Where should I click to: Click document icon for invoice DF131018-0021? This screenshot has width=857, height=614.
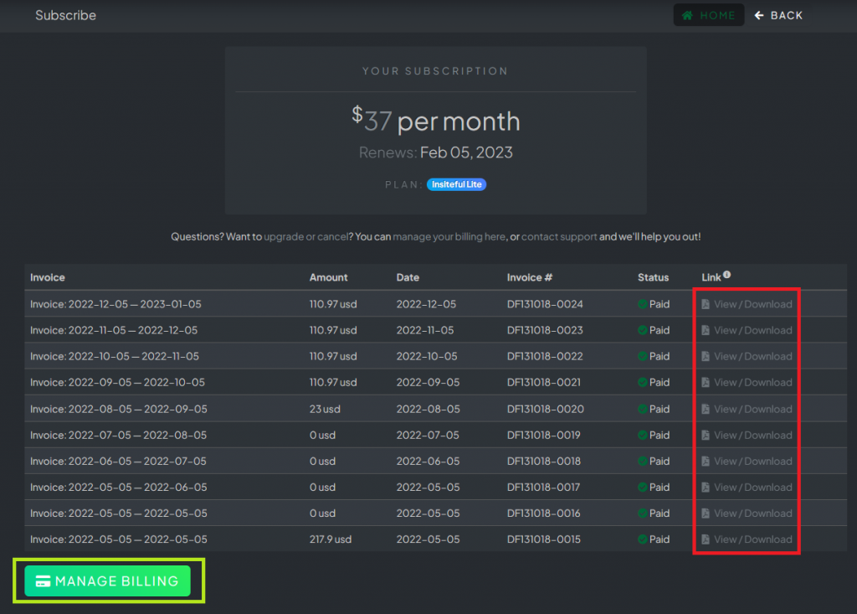(705, 383)
